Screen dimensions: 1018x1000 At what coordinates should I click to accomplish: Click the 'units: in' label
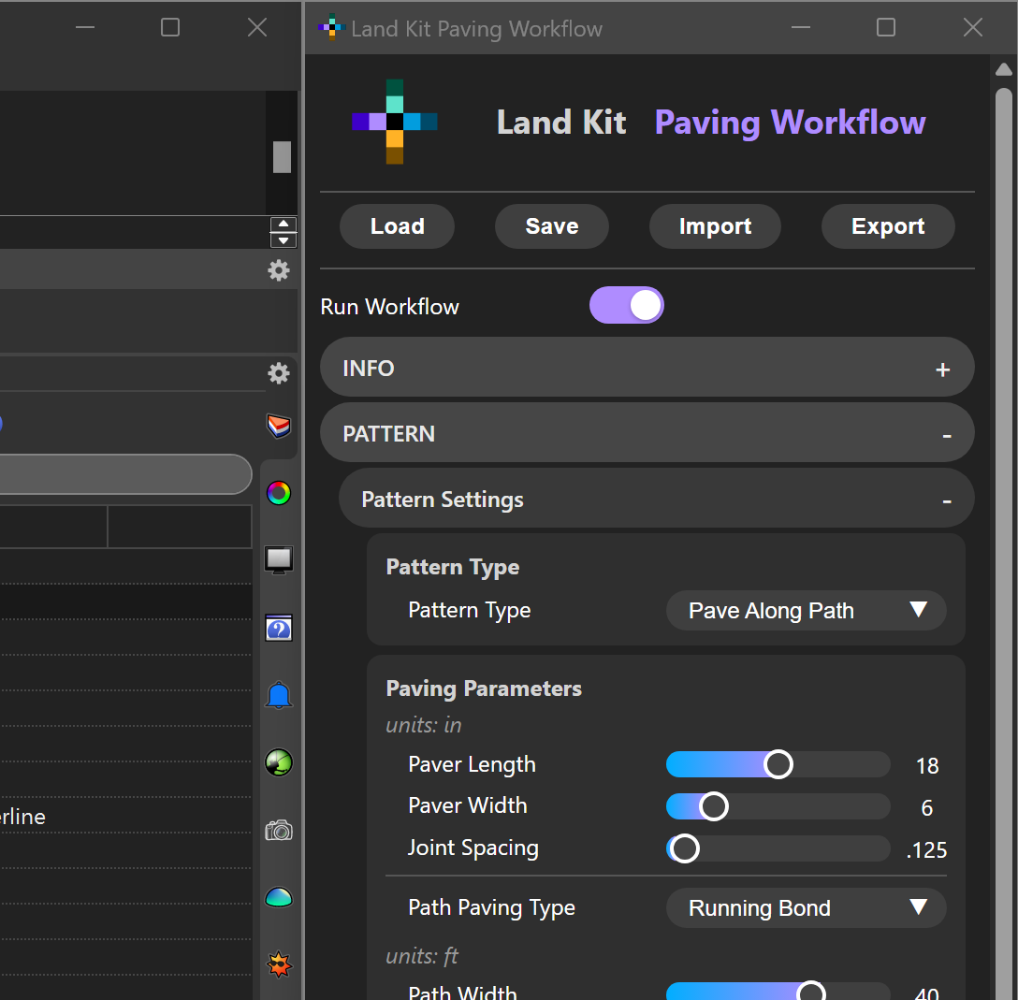click(x=423, y=725)
